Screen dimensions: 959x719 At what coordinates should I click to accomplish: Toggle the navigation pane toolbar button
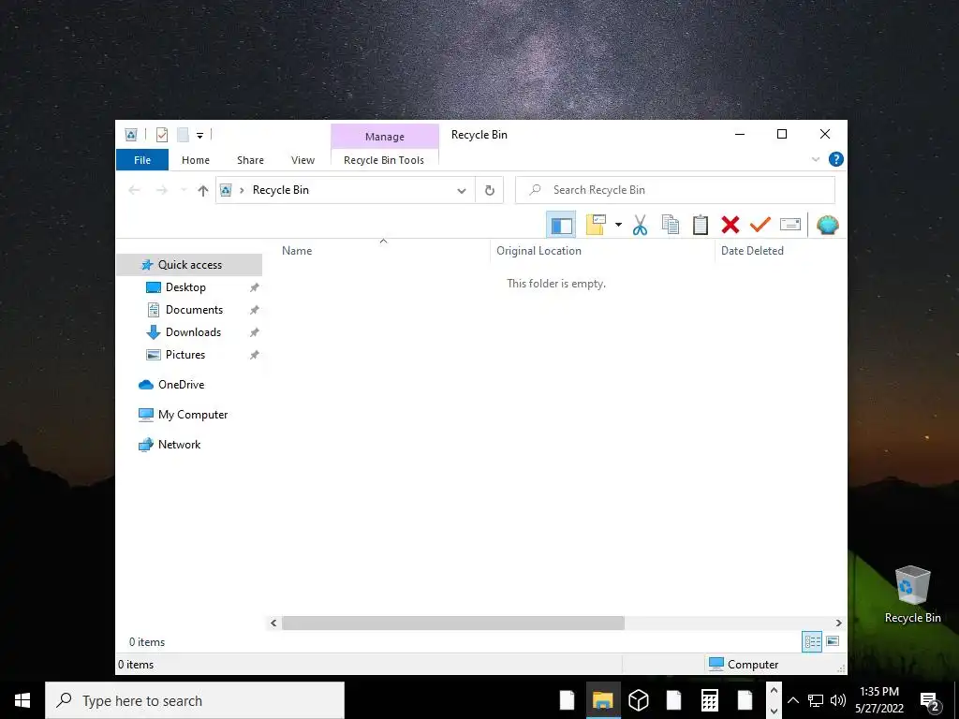(561, 225)
